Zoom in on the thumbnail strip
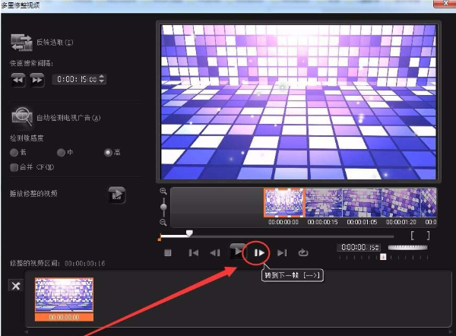Image resolution: width=456 pixels, height=336 pixels. click(163, 192)
